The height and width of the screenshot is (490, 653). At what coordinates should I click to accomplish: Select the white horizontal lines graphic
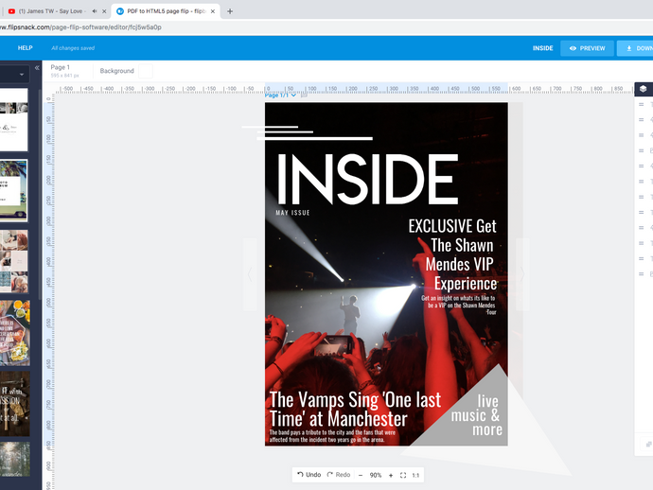[x=308, y=132]
